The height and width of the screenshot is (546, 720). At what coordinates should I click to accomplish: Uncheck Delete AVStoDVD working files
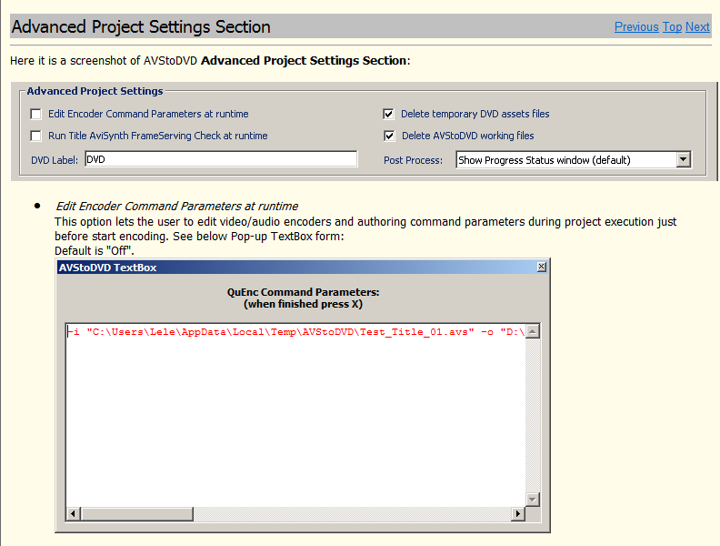tap(388, 136)
